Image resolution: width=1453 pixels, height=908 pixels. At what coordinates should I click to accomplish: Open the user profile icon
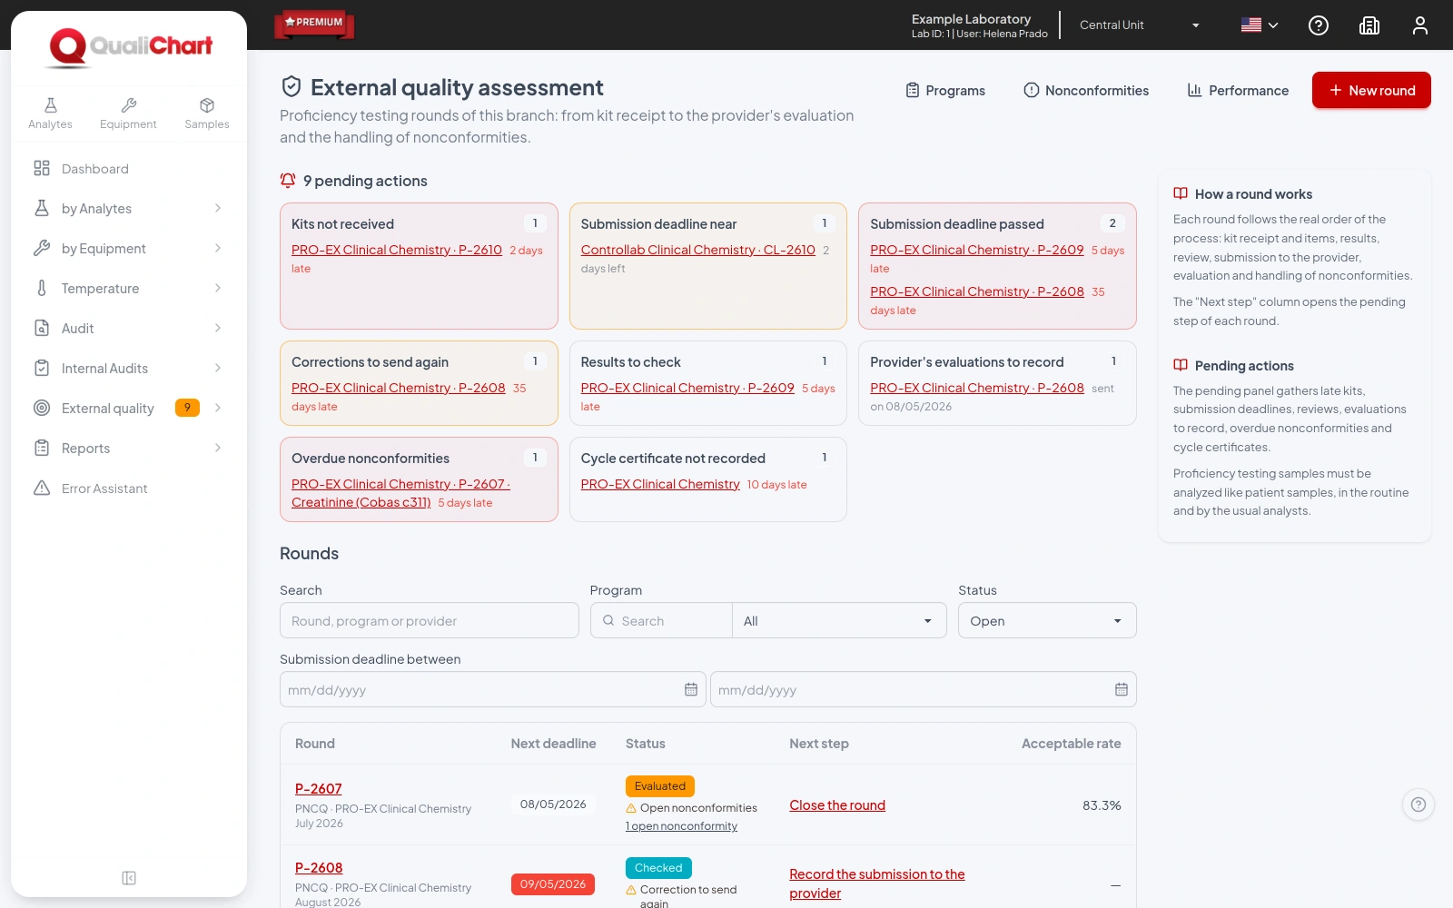tap(1420, 25)
